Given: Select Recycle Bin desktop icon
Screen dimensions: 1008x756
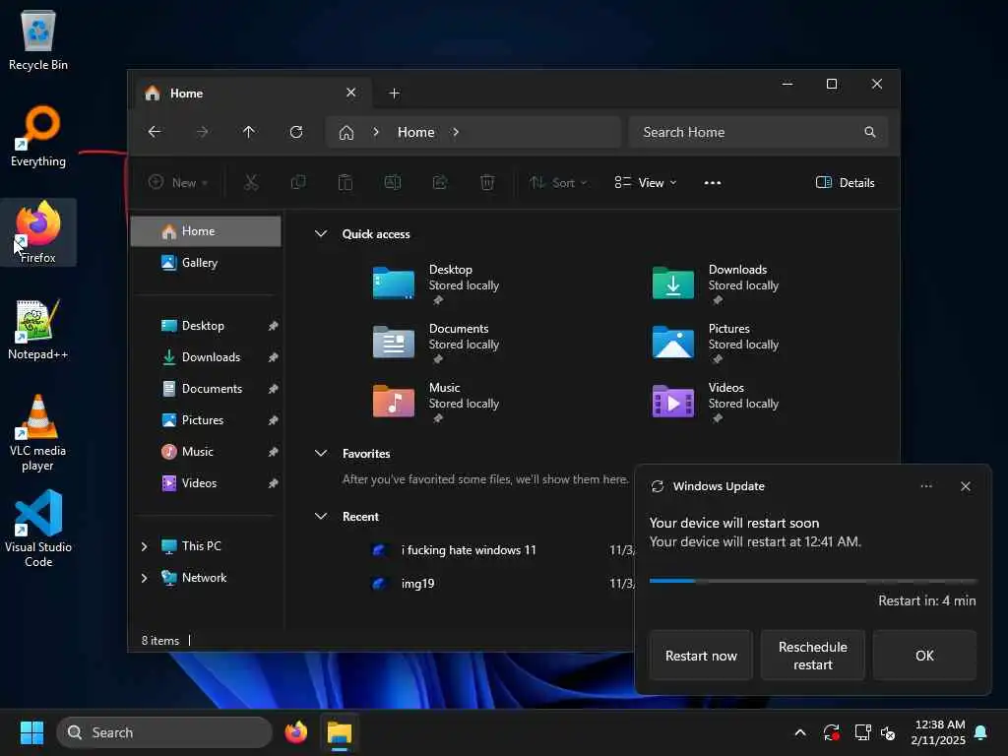Looking at the screenshot, I should [38, 39].
